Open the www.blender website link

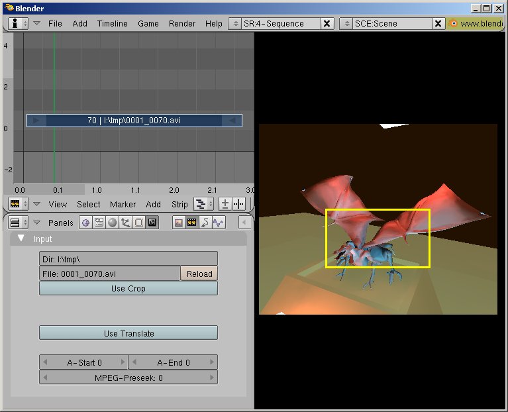pyautogui.click(x=482, y=24)
